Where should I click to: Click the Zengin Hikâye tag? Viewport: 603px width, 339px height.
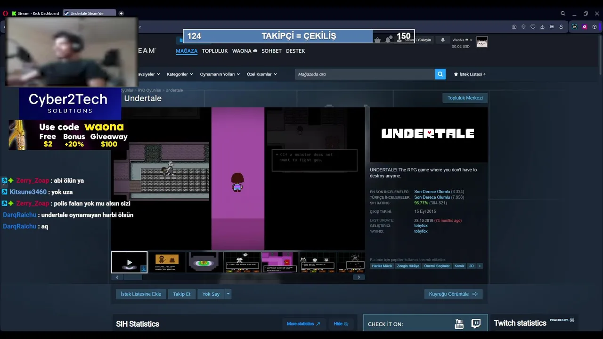point(408,266)
